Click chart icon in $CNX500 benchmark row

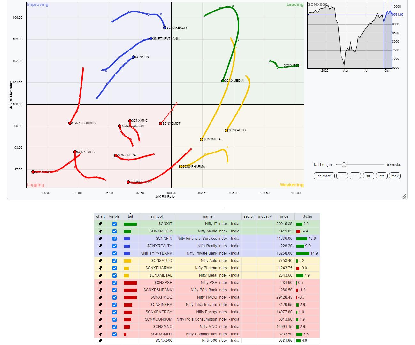[x=100, y=341]
